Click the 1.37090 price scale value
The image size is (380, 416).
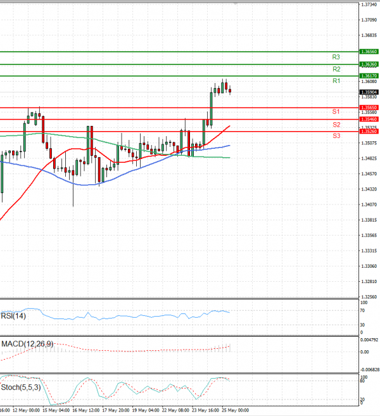pos(369,20)
